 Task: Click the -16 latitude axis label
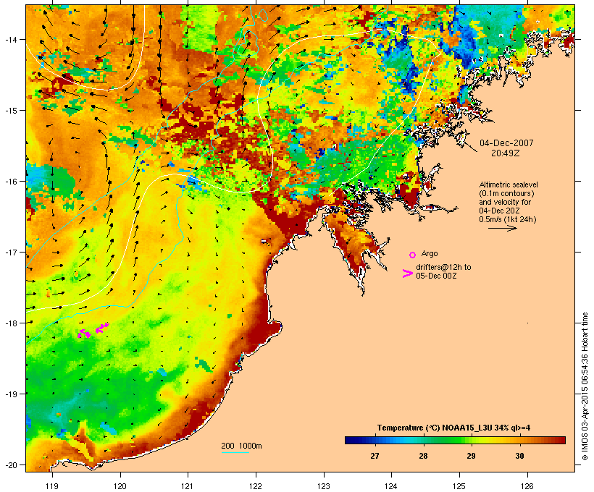coord(11,182)
